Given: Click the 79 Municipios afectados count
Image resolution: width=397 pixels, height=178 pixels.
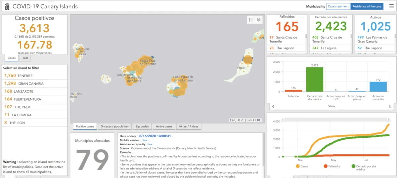Looking at the screenshot, I should 92,160.
